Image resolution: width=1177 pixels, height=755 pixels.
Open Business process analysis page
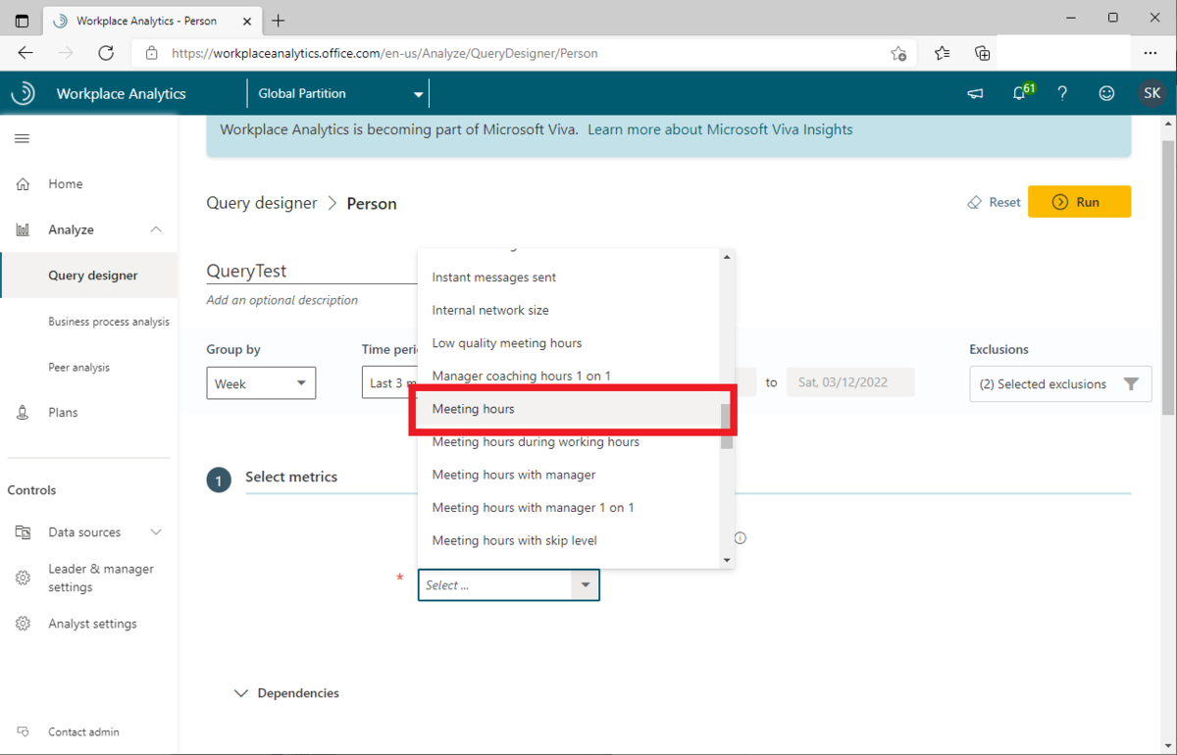109,322
